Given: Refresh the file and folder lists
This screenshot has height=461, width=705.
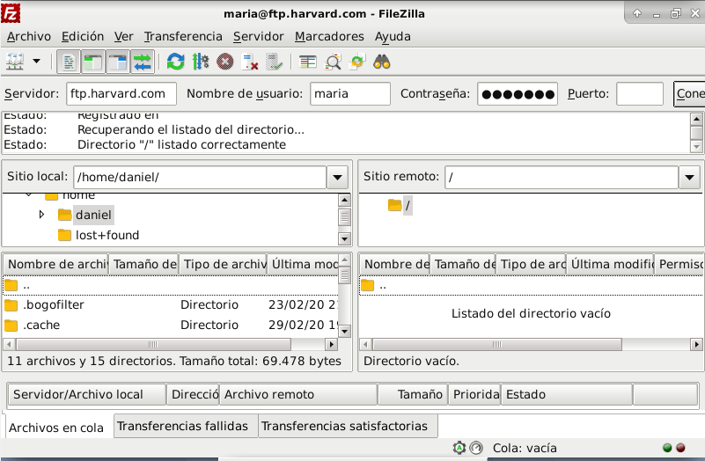Looking at the screenshot, I should (176, 62).
